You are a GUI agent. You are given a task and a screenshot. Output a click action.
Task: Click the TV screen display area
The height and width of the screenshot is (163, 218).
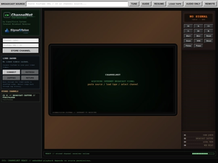click(113, 80)
